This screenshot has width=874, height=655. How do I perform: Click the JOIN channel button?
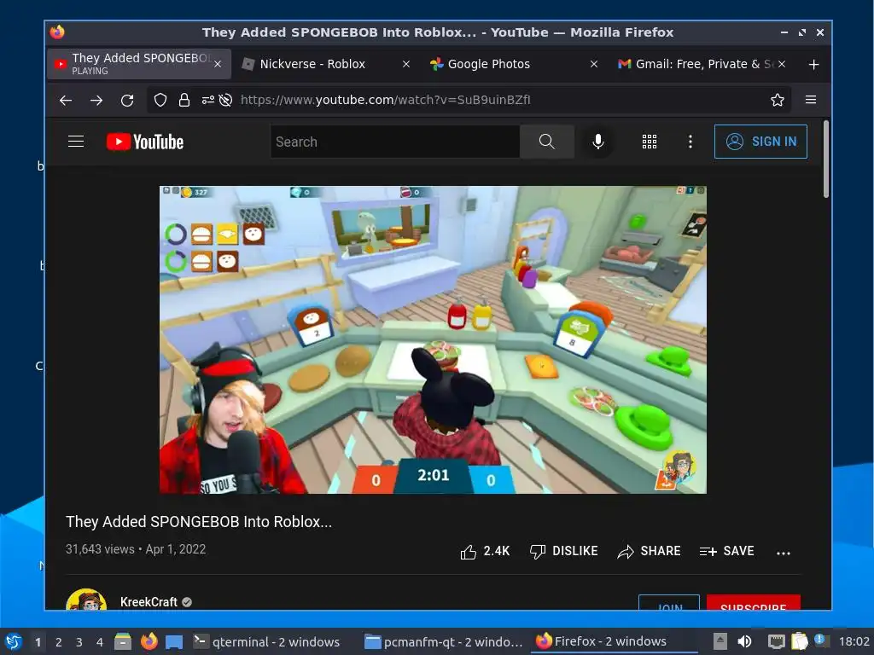(669, 603)
